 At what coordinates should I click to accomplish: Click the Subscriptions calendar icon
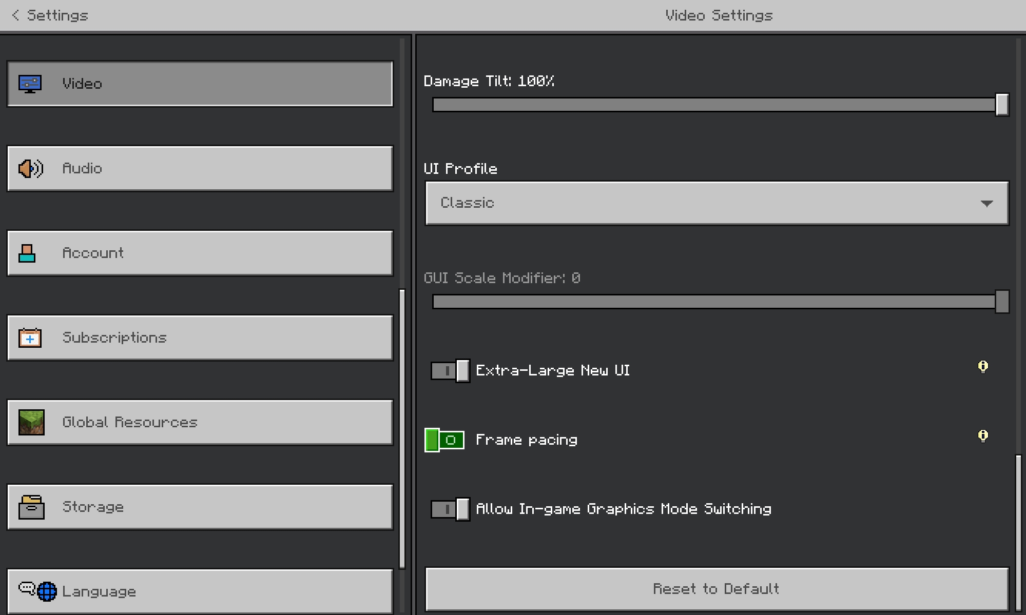30,338
